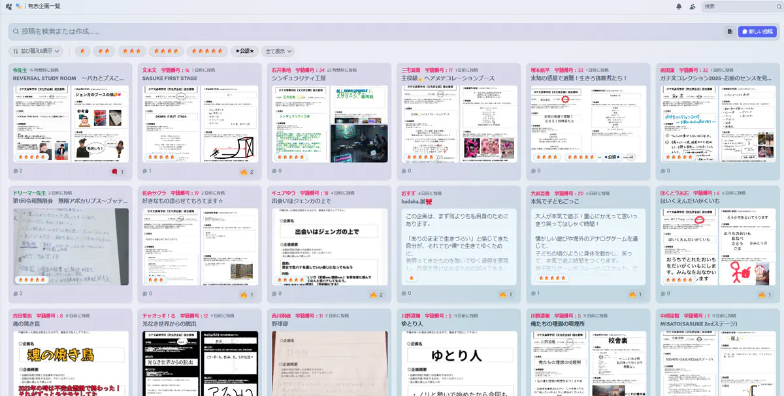The image size is (784, 396).
Task: Open author 佐合サクラ profile link
Action: point(154,193)
